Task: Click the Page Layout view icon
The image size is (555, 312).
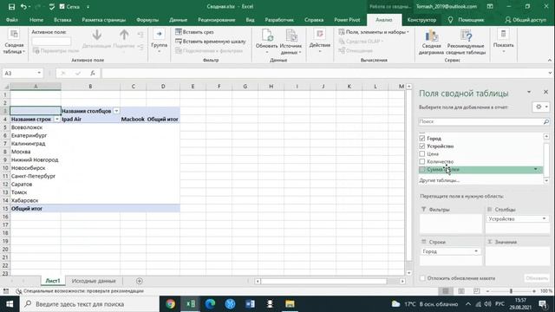Action: (x=461, y=291)
